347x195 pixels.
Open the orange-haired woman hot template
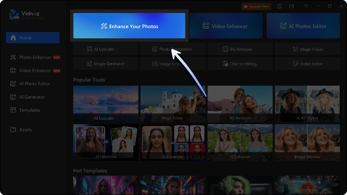click(308, 185)
